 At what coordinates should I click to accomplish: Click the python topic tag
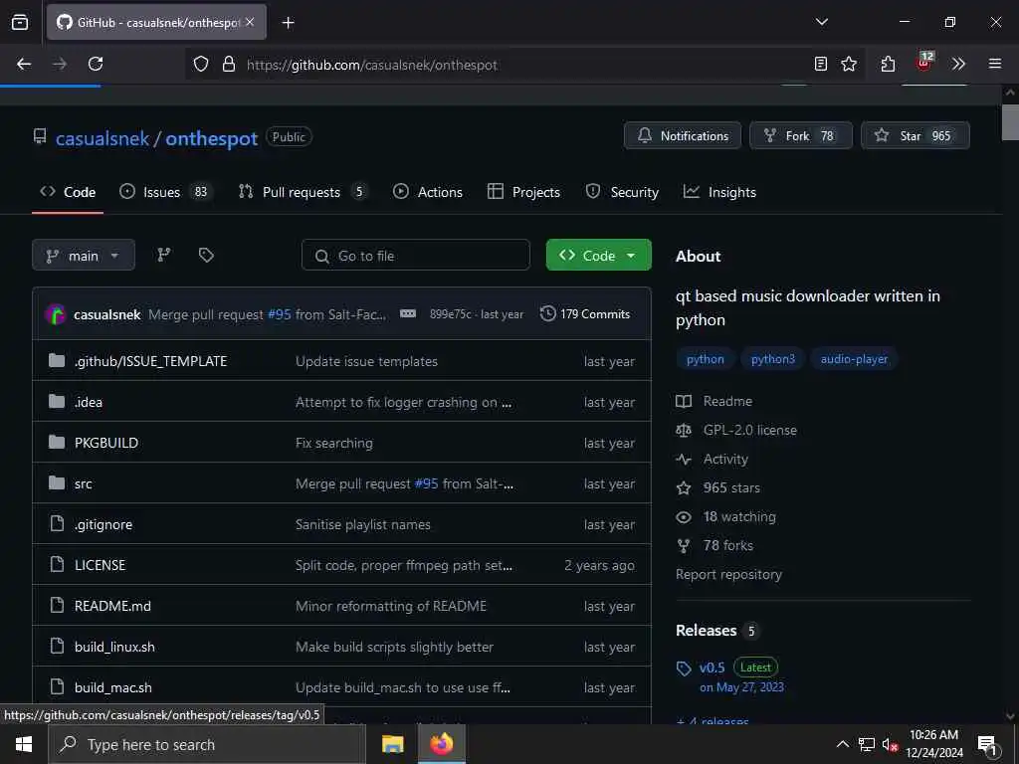(x=706, y=359)
